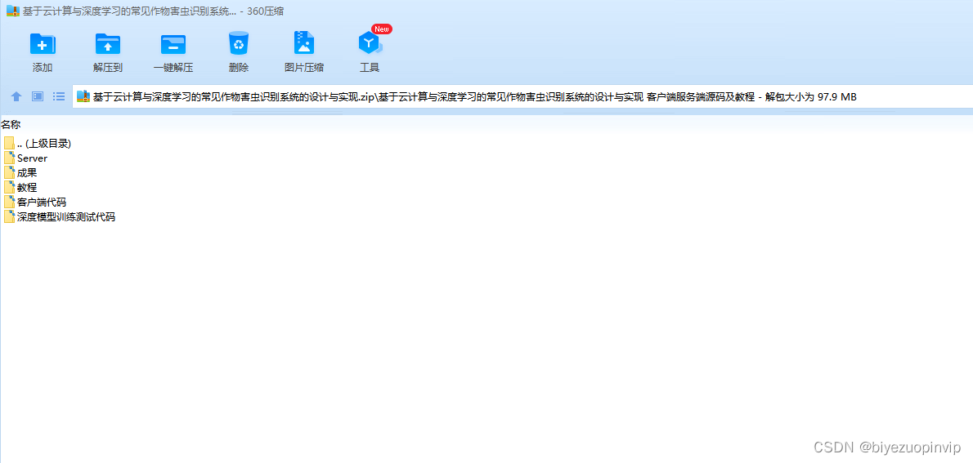The image size is (973, 463).
Task: Click the 一键解压 one-click extract icon
Action: click(x=173, y=44)
